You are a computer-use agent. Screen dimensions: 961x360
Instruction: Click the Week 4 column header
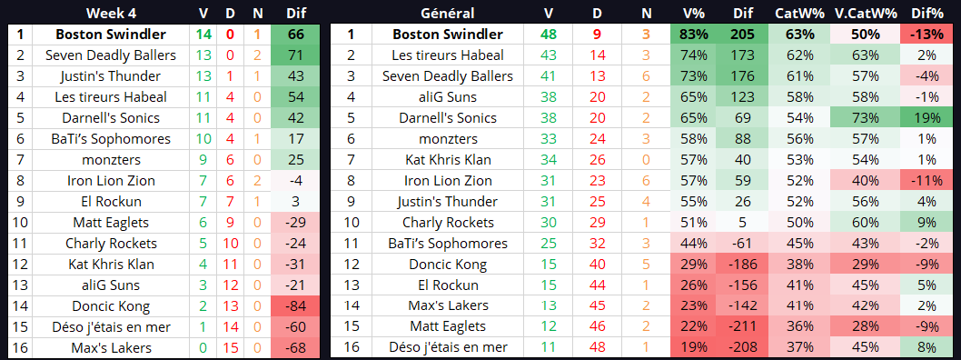[x=110, y=13]
